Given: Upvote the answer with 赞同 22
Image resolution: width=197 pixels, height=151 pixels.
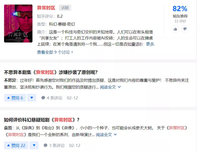Looking at the screenshot, I should [x=16, y=145].
